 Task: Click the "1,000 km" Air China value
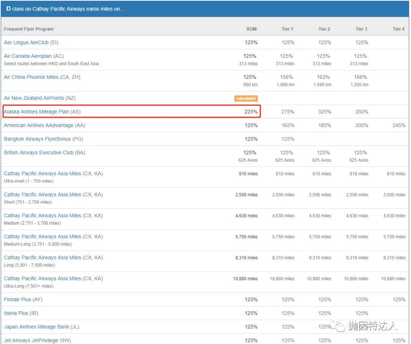coord(285,85)
